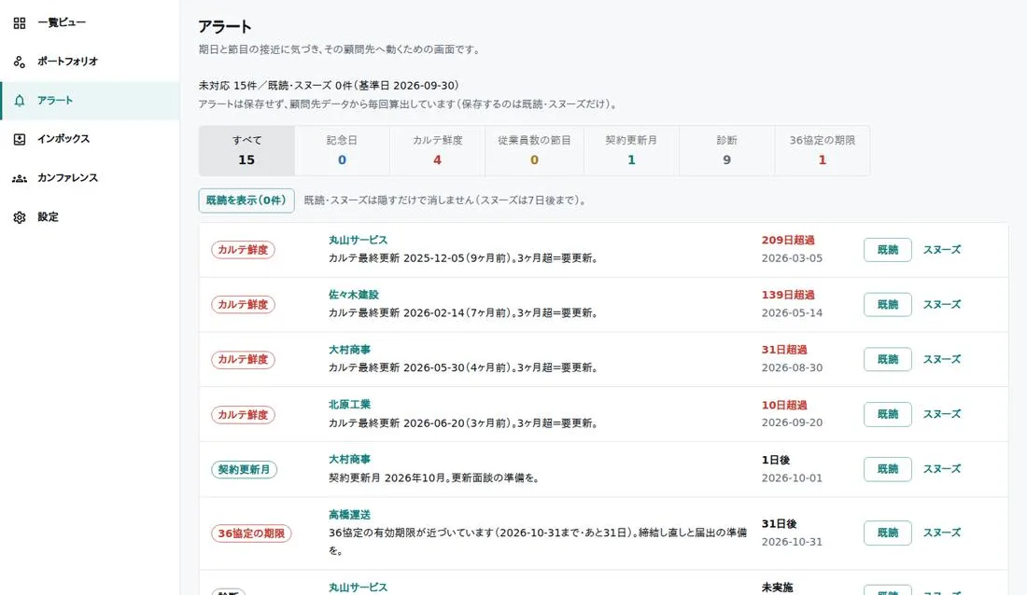Image resolution: width=1027 pixels, height=595 pixels.
Task: Snooze the 高橋運送 alert
Action: click(942, 533)
